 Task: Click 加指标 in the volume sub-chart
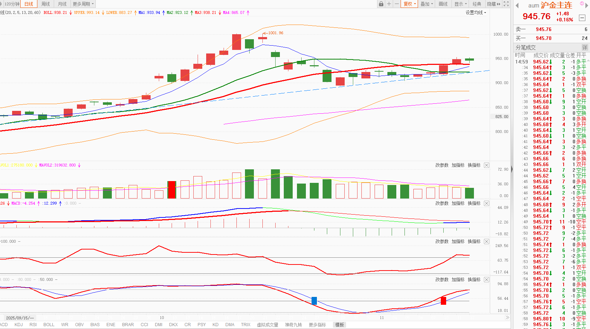pyautogui.click(x=458, y=165)
